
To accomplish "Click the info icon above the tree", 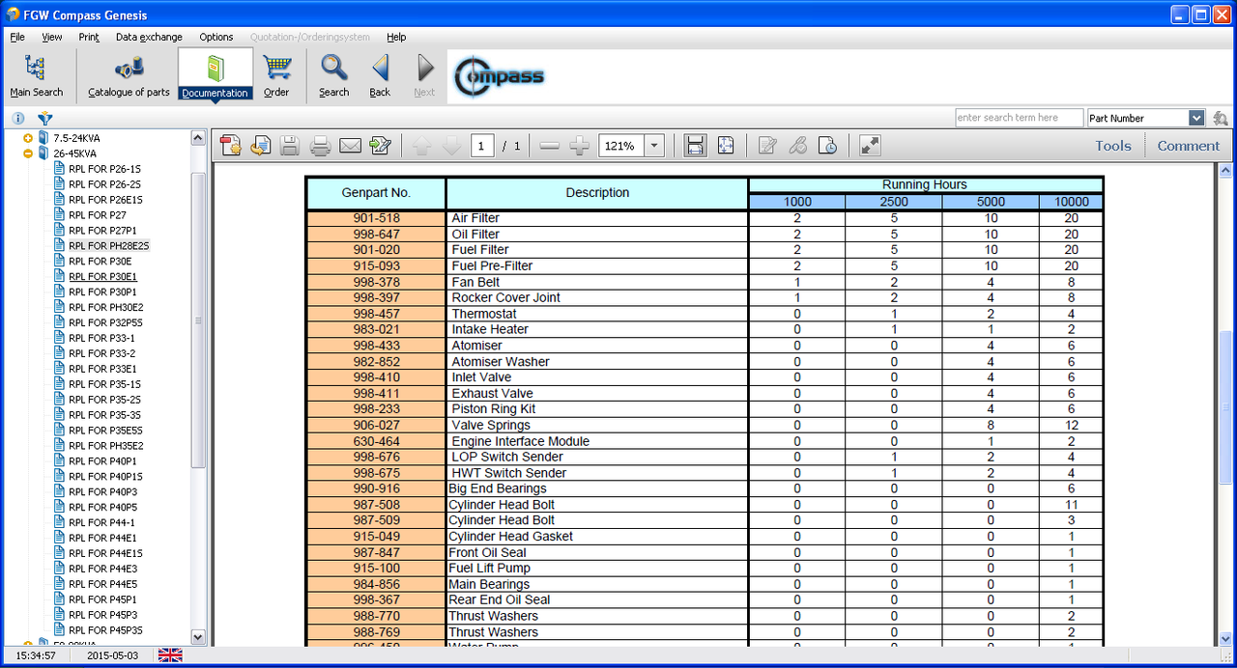I will 18,119.
